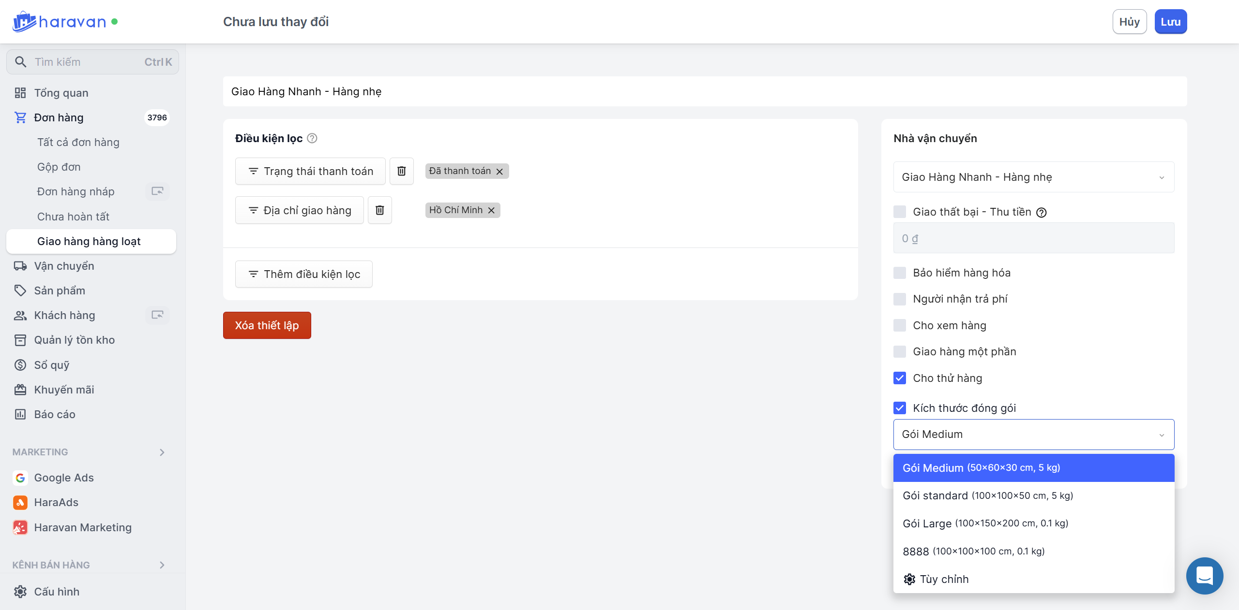This screenshot has width=1239, height=610.
Task: Uncheck Cho thử hàng option
Action: click(x=900, y=378)
